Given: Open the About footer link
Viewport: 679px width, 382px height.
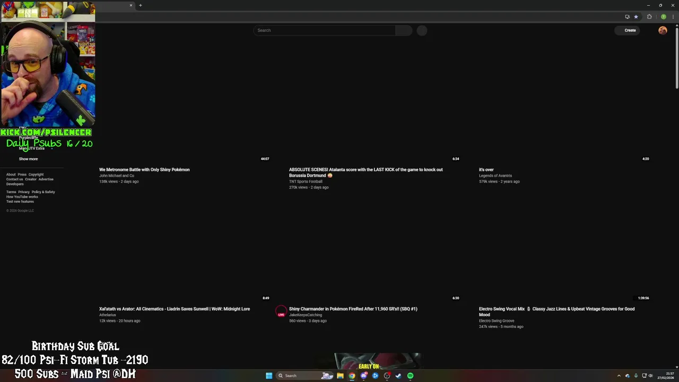Looking at the screenshot, I should 11,175.
